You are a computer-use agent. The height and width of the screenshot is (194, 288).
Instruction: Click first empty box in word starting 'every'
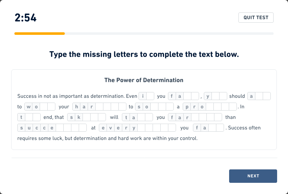[x=141, y=128]
